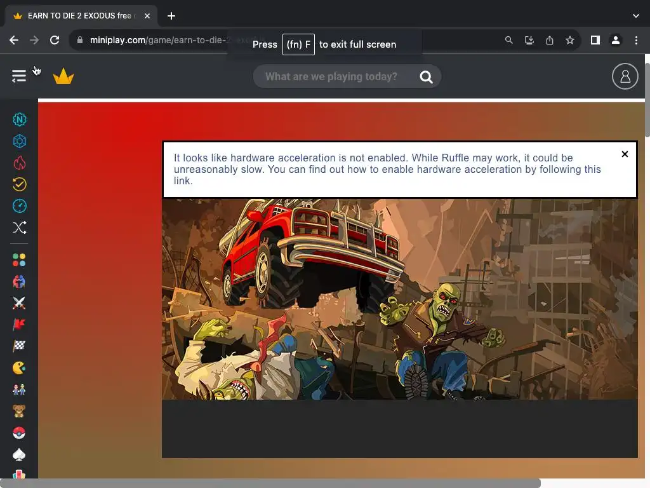Open the user profile circle icon
Viewport: 650px width, 488px height.
pos(625,76)
